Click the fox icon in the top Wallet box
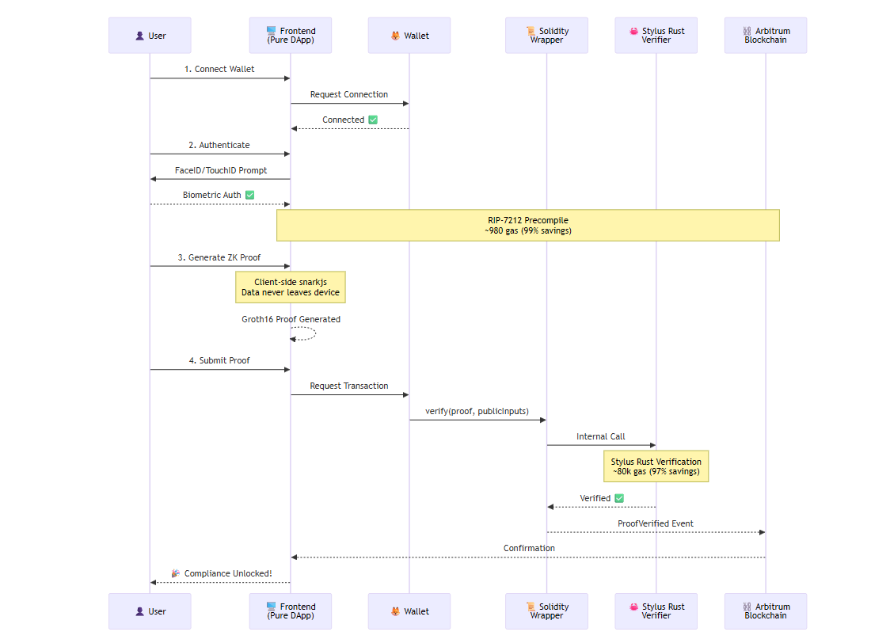The height and width of the screenshot is (643, 890). tap(395, 36)
